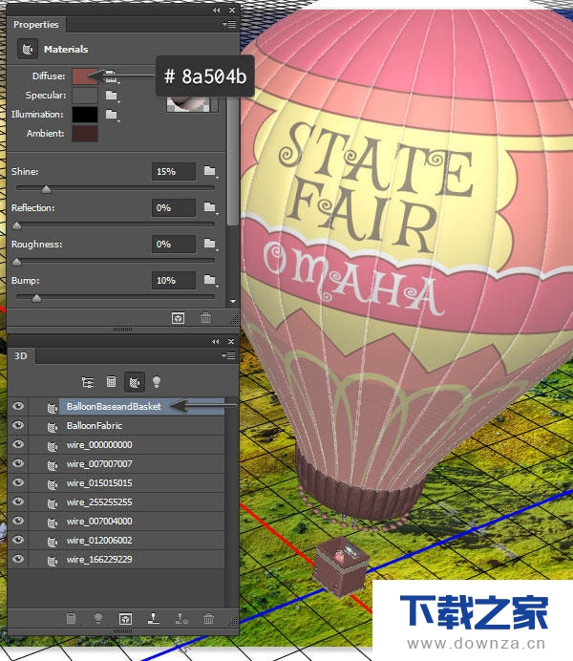Click add mesh icon in 3D panel footer
573x661 pixels.
72,619
